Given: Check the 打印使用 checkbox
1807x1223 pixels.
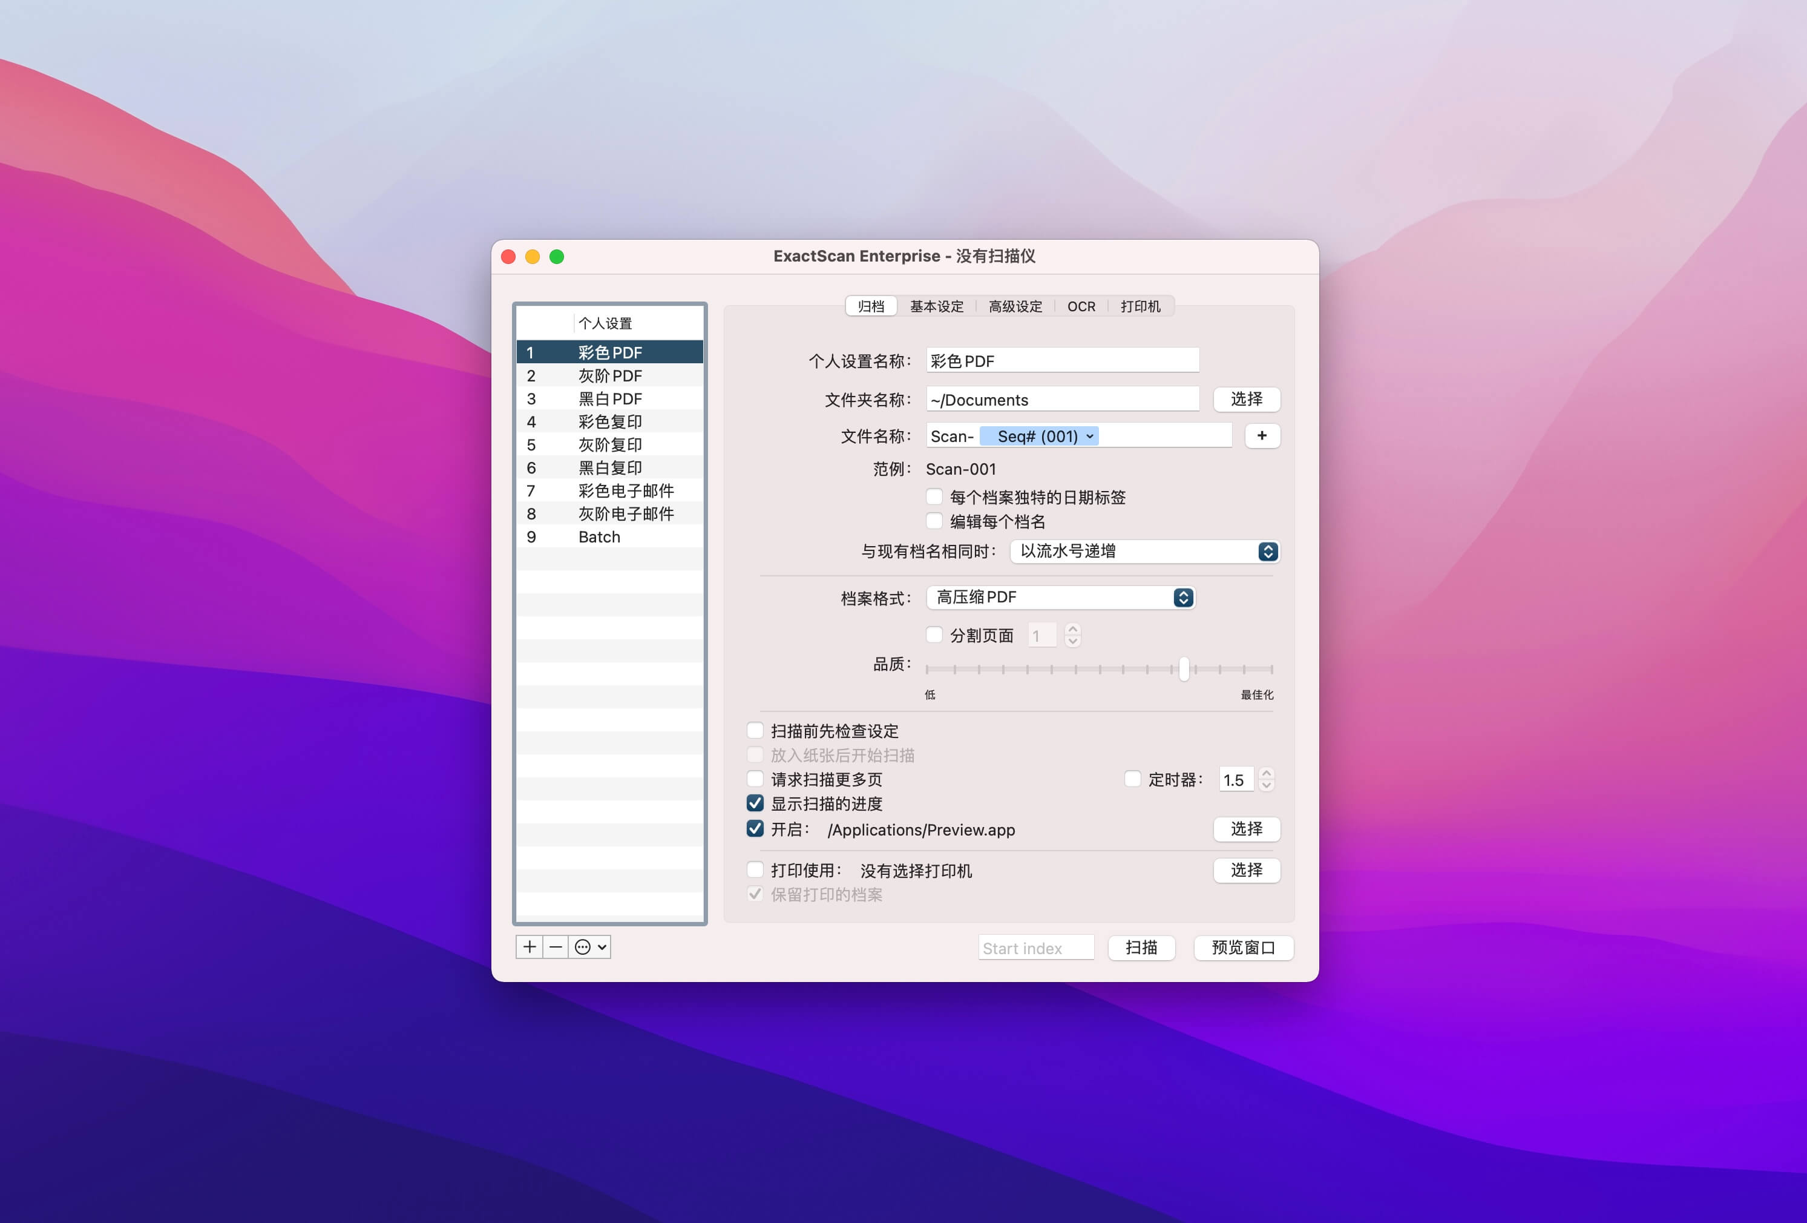Looking at the screenshot, I should 755,870.
